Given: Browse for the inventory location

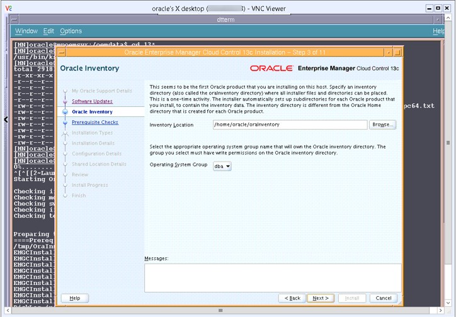Looking at the screenshot, I should click(x=382, y=125).
